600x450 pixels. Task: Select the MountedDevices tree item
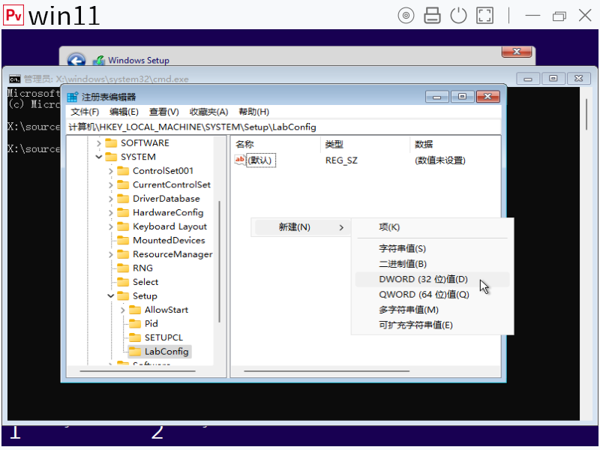point(169,240)
